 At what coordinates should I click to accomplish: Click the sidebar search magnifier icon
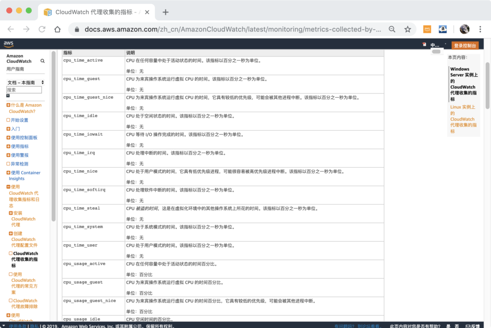[43, 61]
